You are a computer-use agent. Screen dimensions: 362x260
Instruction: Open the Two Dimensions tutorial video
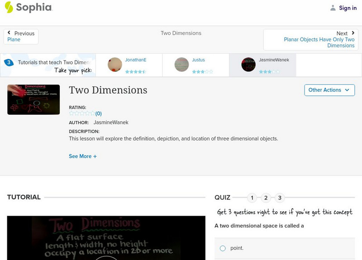pyautogui.click(x=105, y=239)
